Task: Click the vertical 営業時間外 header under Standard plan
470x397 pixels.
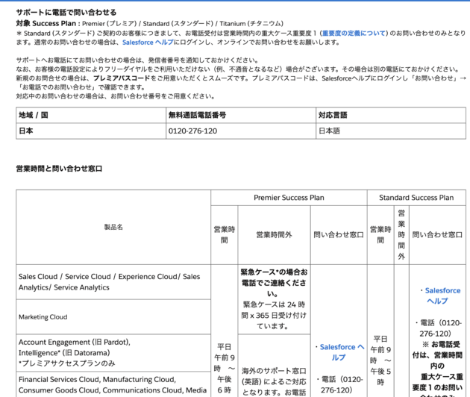Action: 401,235
